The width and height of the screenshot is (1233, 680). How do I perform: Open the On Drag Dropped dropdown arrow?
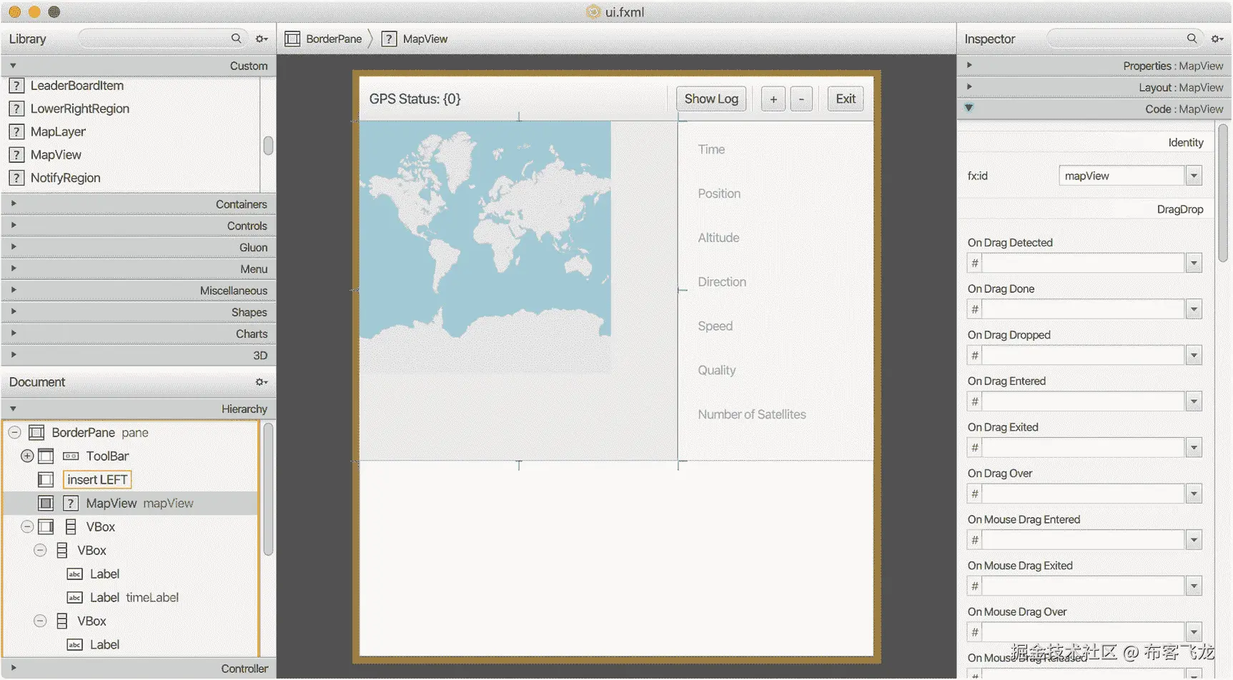pyautogui.click(x=1194, y=356)
